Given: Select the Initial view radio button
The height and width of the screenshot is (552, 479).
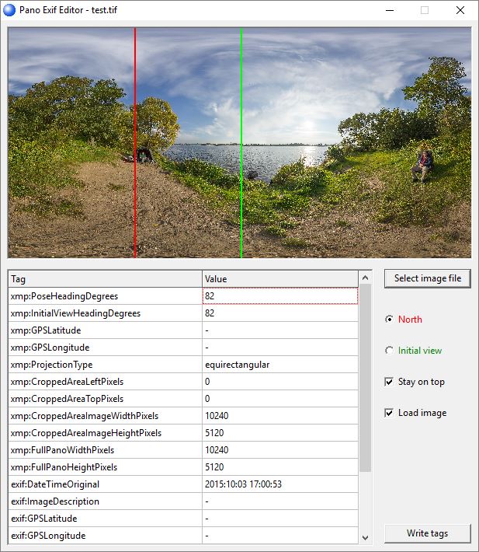Looking at the screenshot, I should (x=390, y=351).
